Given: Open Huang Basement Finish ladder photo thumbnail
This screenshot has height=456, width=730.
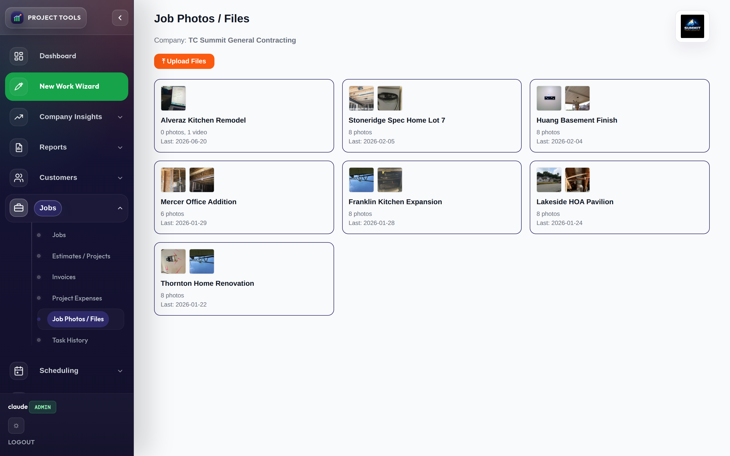Looking at the screenshot, I should tap(577, 98).
